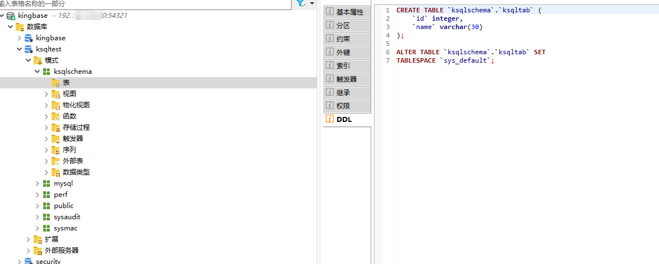This screenshot has width=659, height=264.
Task: Select the 序列 folder icon
Action: click(x=56, y=150)
